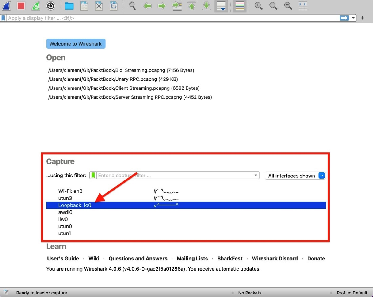Find a packet magnifier icon
Viewport: 373px width, 297px height.
[132, 6]
